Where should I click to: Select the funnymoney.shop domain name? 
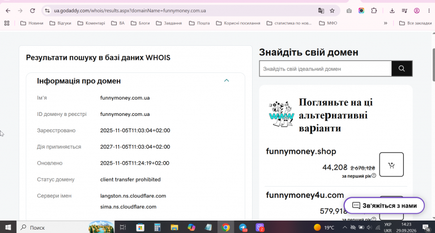pos(301,151)
